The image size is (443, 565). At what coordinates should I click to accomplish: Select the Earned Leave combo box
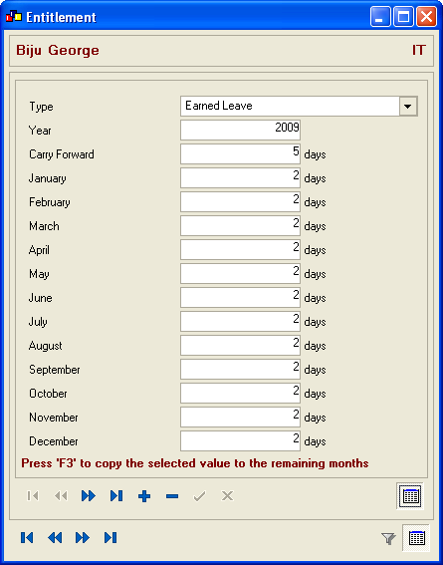pyautogui.click(x=299, y=106)
